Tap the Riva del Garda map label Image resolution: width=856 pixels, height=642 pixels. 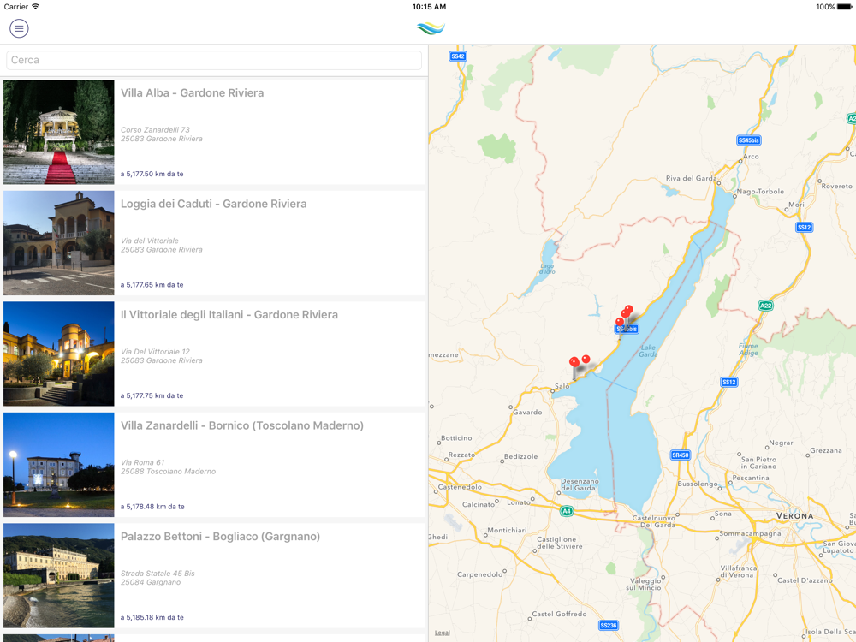tap(691, 178)
